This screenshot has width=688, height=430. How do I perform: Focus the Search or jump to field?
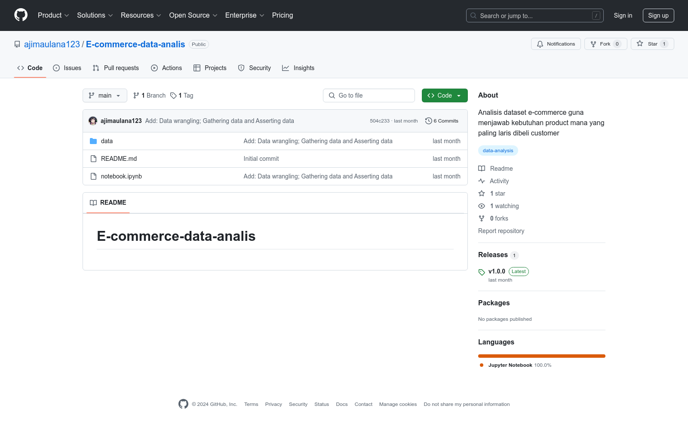[534, 15]
